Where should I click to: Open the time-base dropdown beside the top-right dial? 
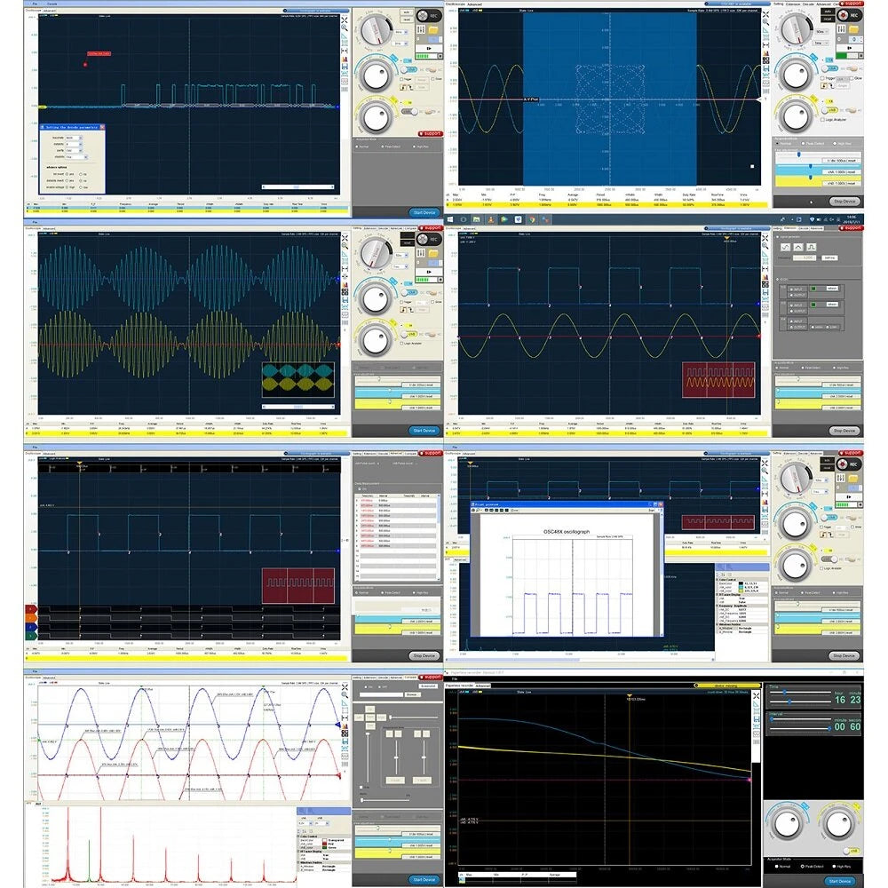(821, 32)
